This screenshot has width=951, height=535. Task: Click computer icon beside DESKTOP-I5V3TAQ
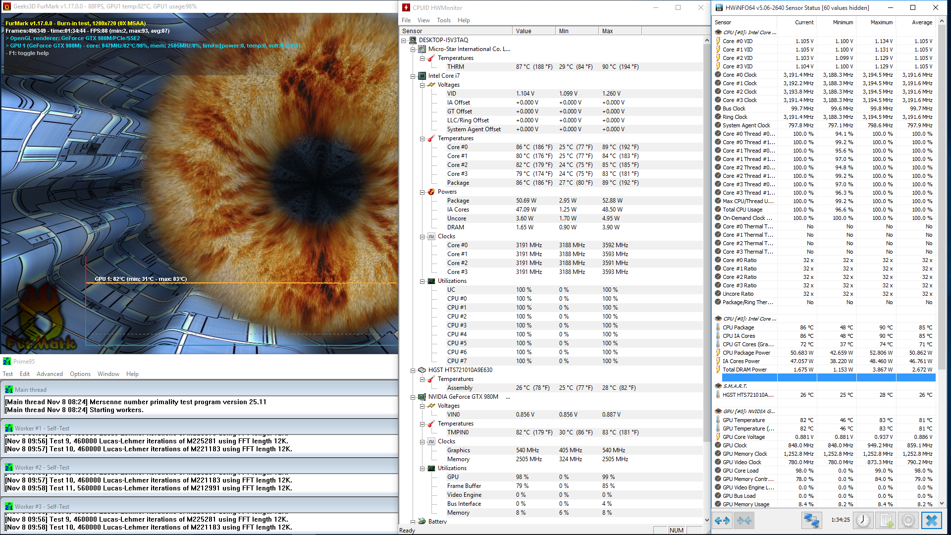(x=413, y=40)
